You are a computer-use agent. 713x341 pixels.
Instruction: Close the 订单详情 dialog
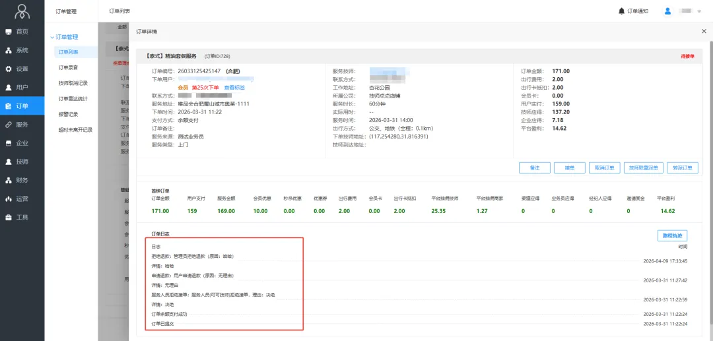click(x=704, y=31)
